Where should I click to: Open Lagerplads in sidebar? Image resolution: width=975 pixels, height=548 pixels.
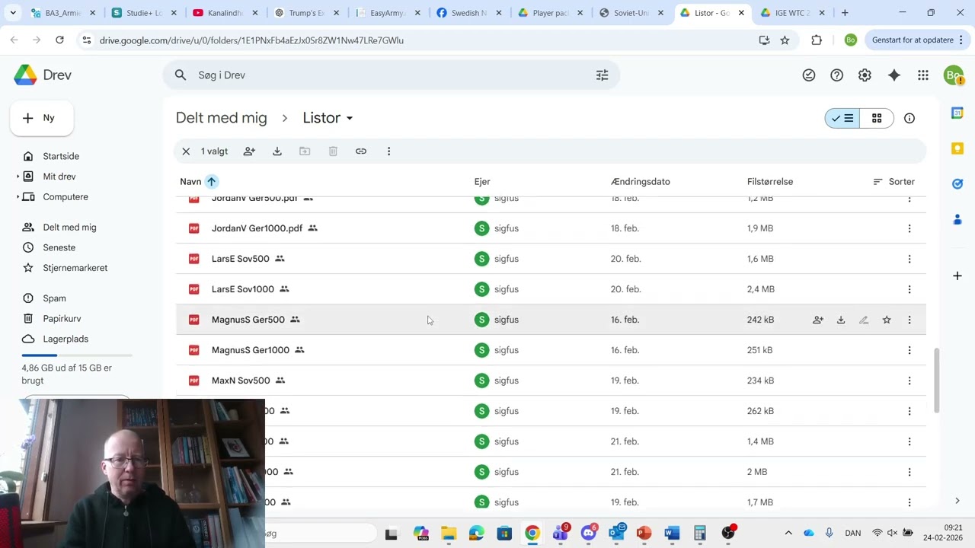pos(66,339)
